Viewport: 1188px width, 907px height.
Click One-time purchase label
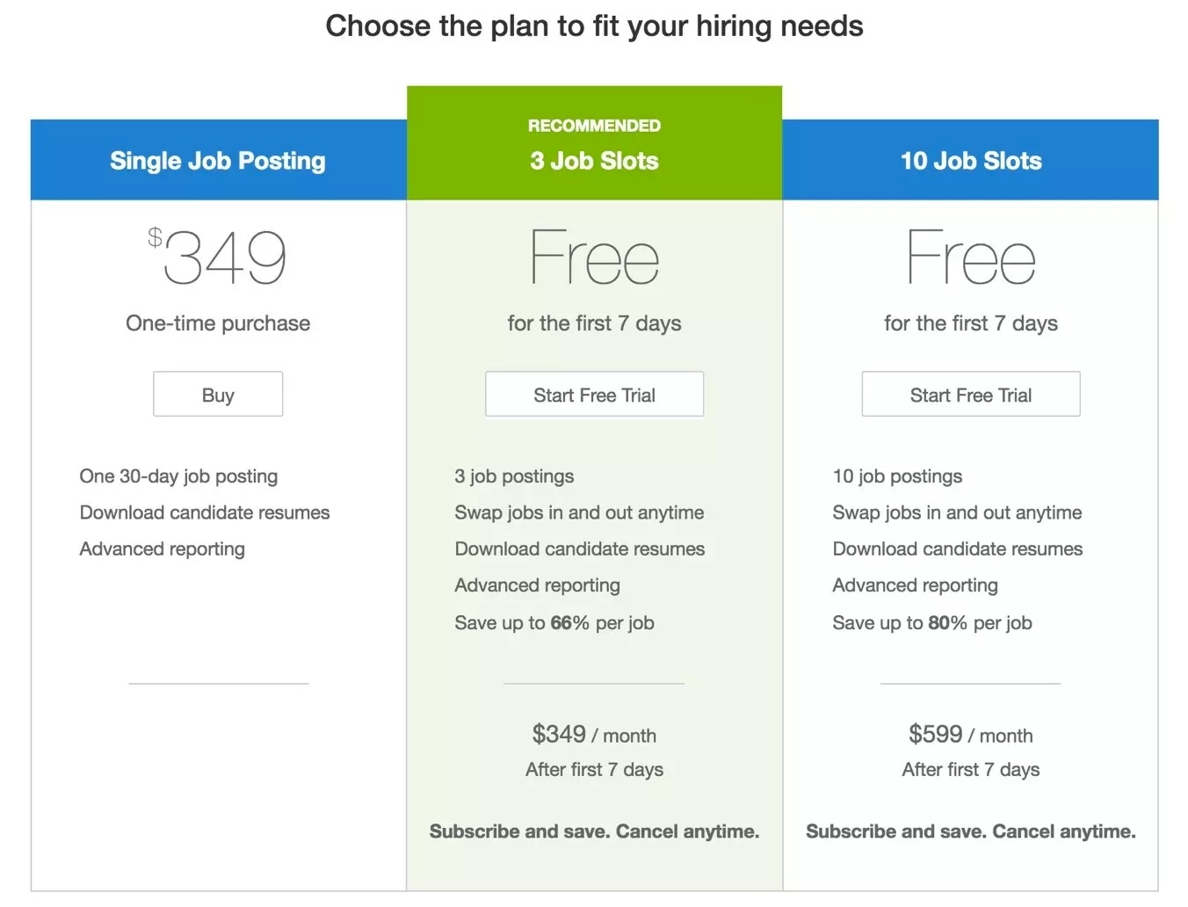point(217,323)
